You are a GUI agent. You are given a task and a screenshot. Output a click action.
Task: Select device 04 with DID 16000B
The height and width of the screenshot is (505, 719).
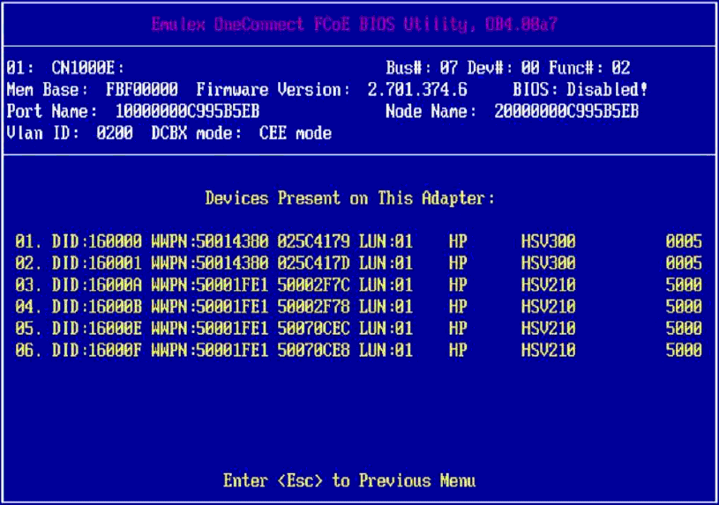tap(358, 307)
